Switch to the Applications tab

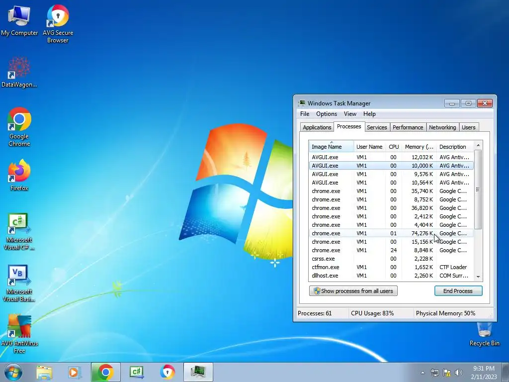click(317, 127)
